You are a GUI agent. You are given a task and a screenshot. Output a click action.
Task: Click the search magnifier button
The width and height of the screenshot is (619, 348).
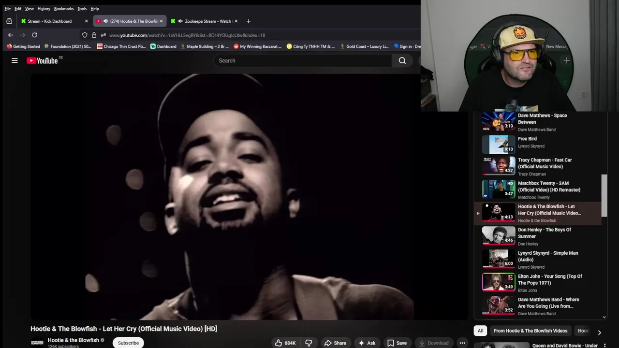click(x=402, y=60)
